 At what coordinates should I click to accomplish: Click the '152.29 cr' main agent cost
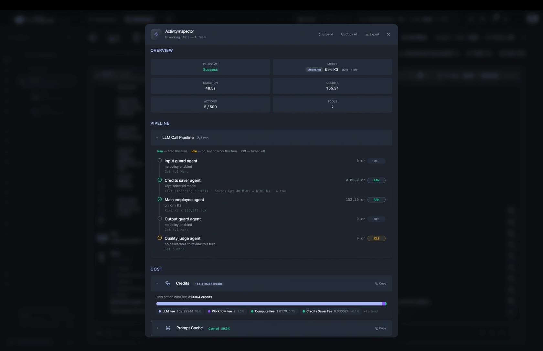355,200
